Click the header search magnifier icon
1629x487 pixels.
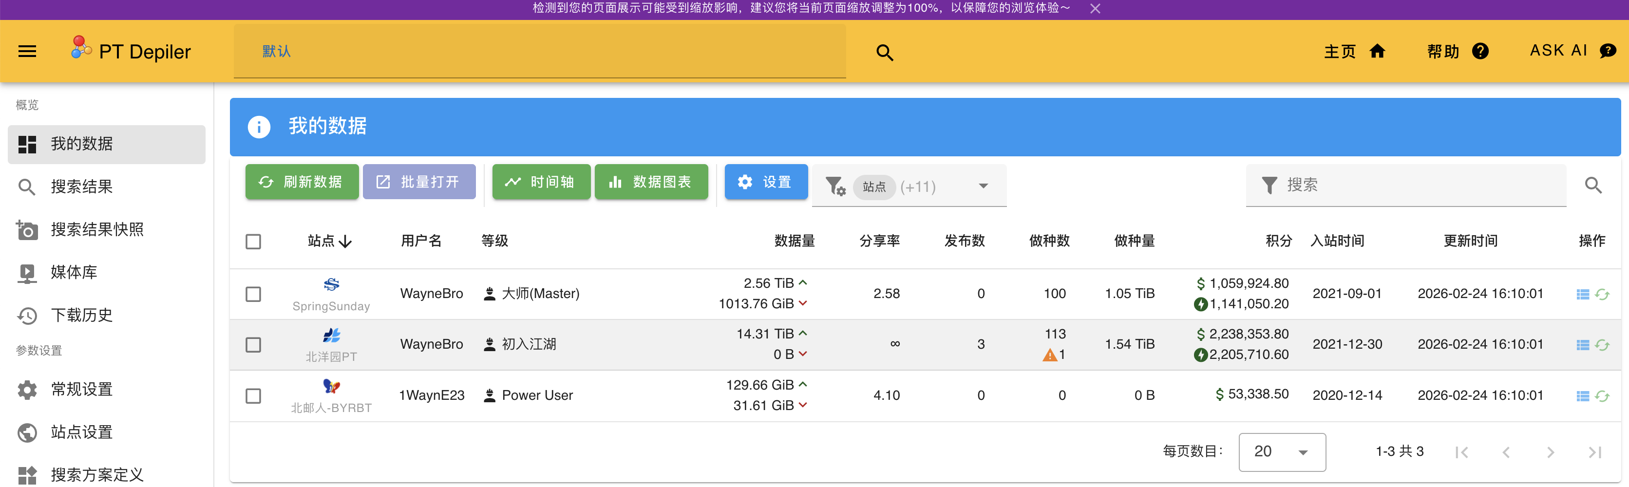[x=885, y=53]
